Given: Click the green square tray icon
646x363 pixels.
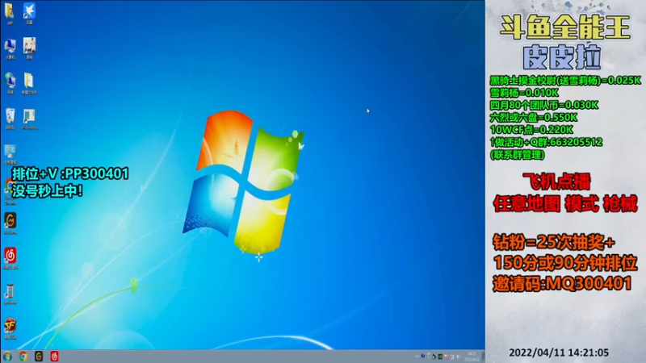Looking at the screenshot, I should (440, 357).
